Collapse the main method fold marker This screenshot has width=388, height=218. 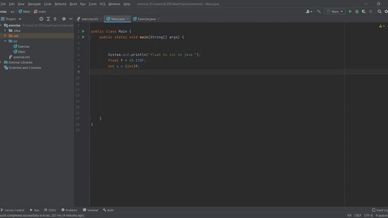[90, 38]
